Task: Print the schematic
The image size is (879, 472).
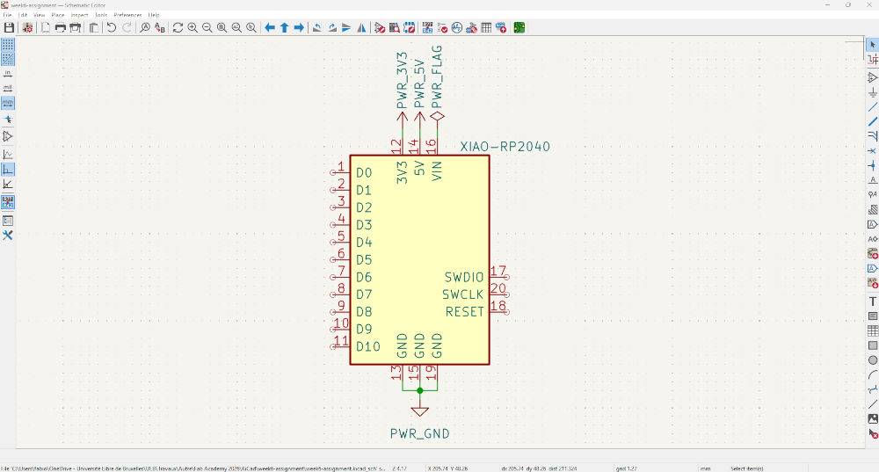Action: [60, 27]
